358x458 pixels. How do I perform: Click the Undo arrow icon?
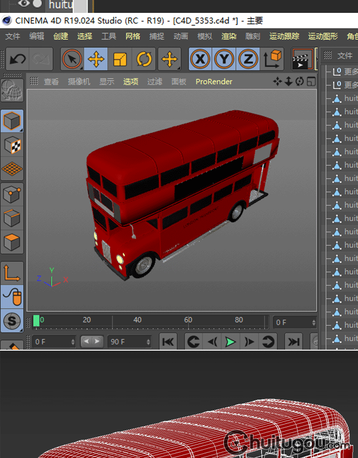point(18,59)
